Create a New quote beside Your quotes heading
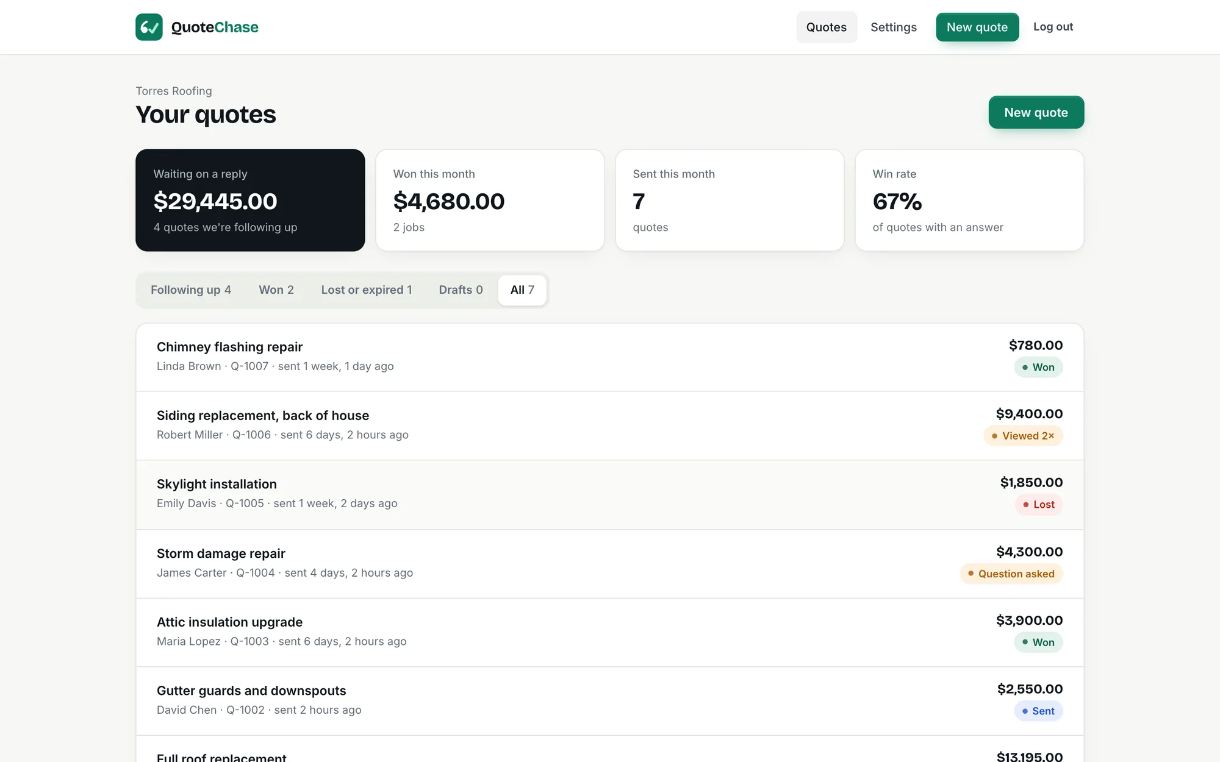 1036,112
